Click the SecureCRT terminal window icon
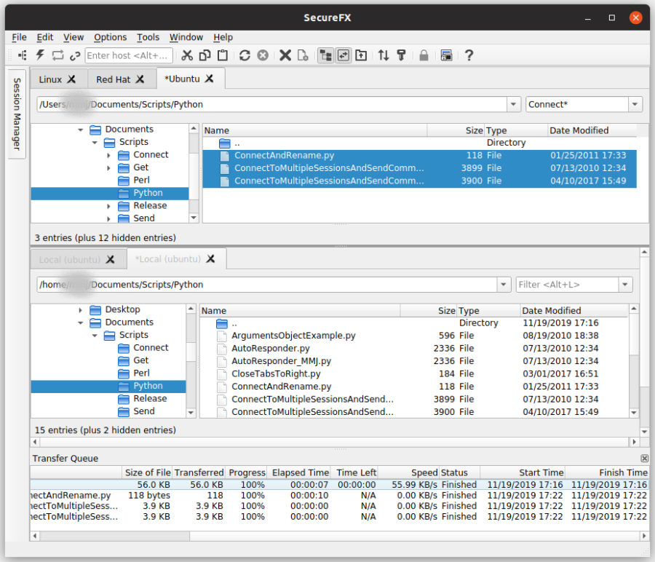 click(x=447, y=55)
